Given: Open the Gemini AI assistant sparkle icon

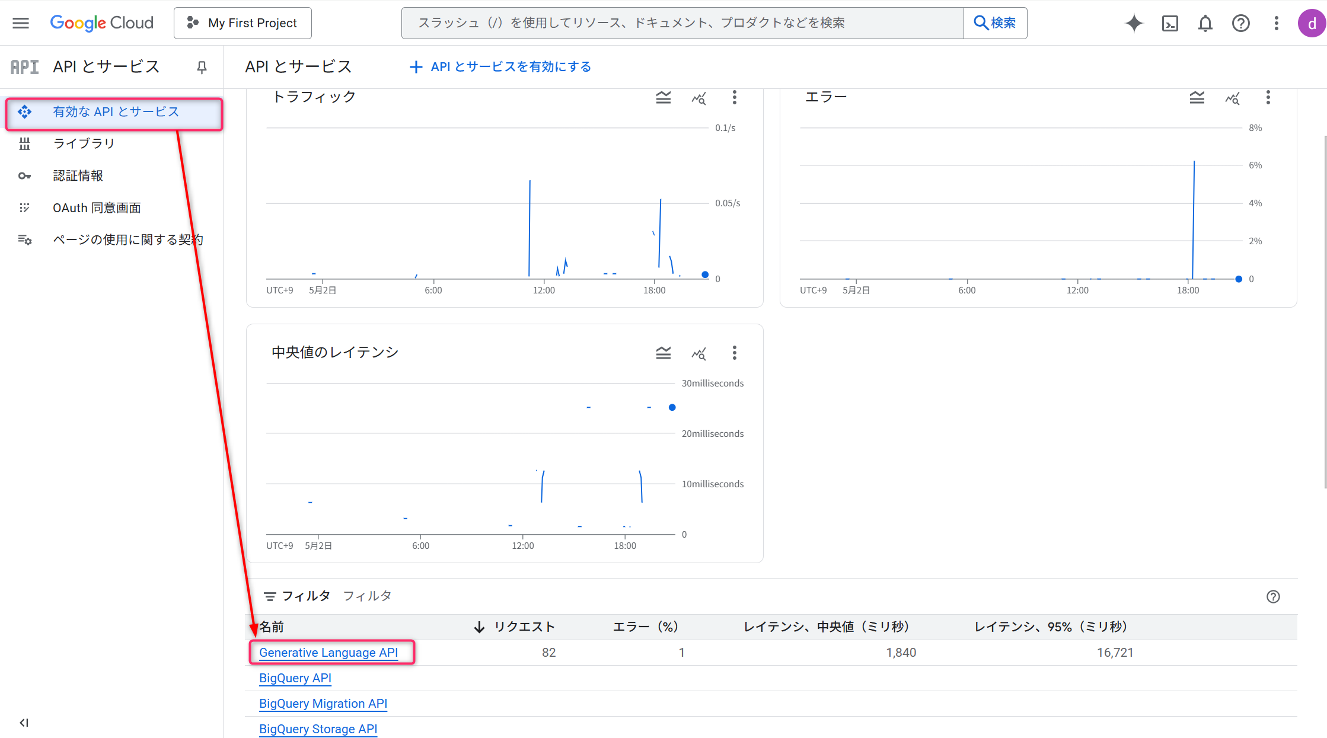Looking at the screenshot, I should coord(1134,23).
